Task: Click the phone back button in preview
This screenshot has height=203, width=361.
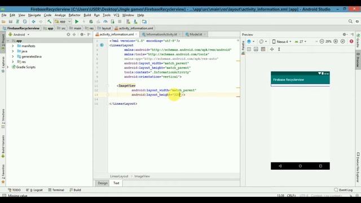Action: [280, 166]
